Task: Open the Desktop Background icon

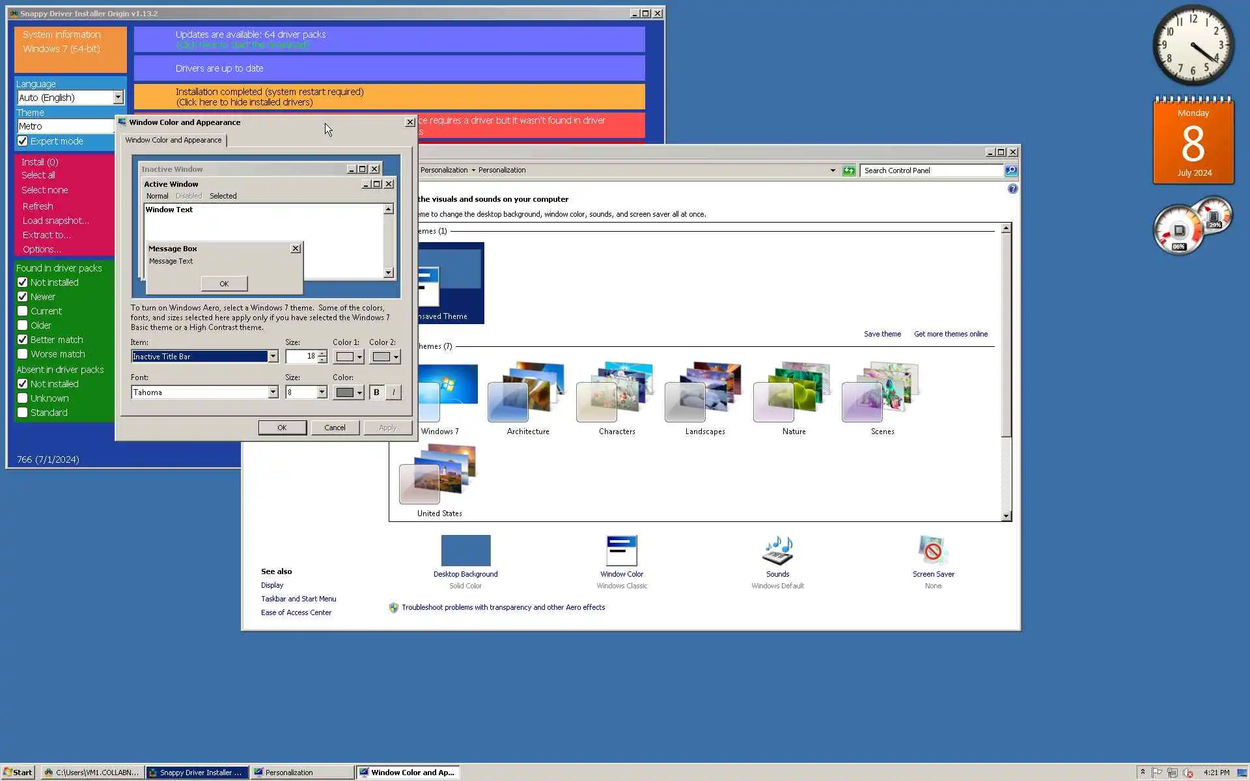Action: (465, 551)
